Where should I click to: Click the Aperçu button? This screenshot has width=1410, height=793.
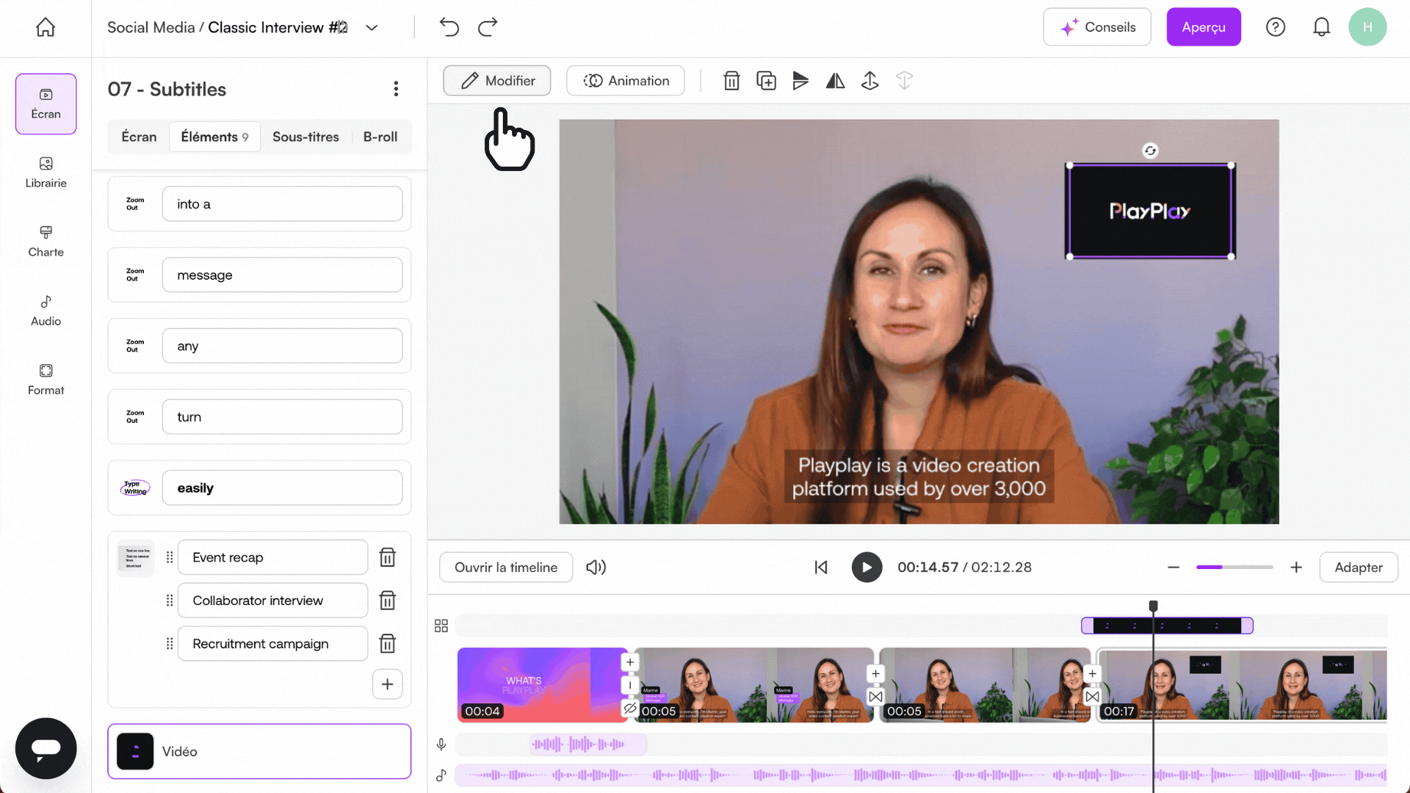[1203, 26]
